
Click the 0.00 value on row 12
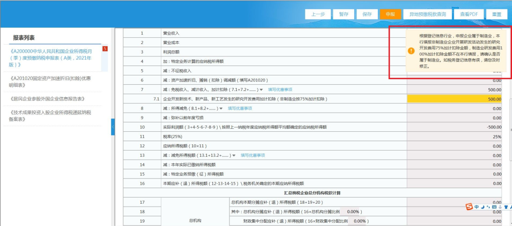click(497, 146)
